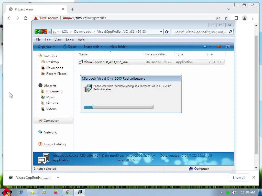Open a new Chrome tab
Screen dimensions: 262x196
72,9
